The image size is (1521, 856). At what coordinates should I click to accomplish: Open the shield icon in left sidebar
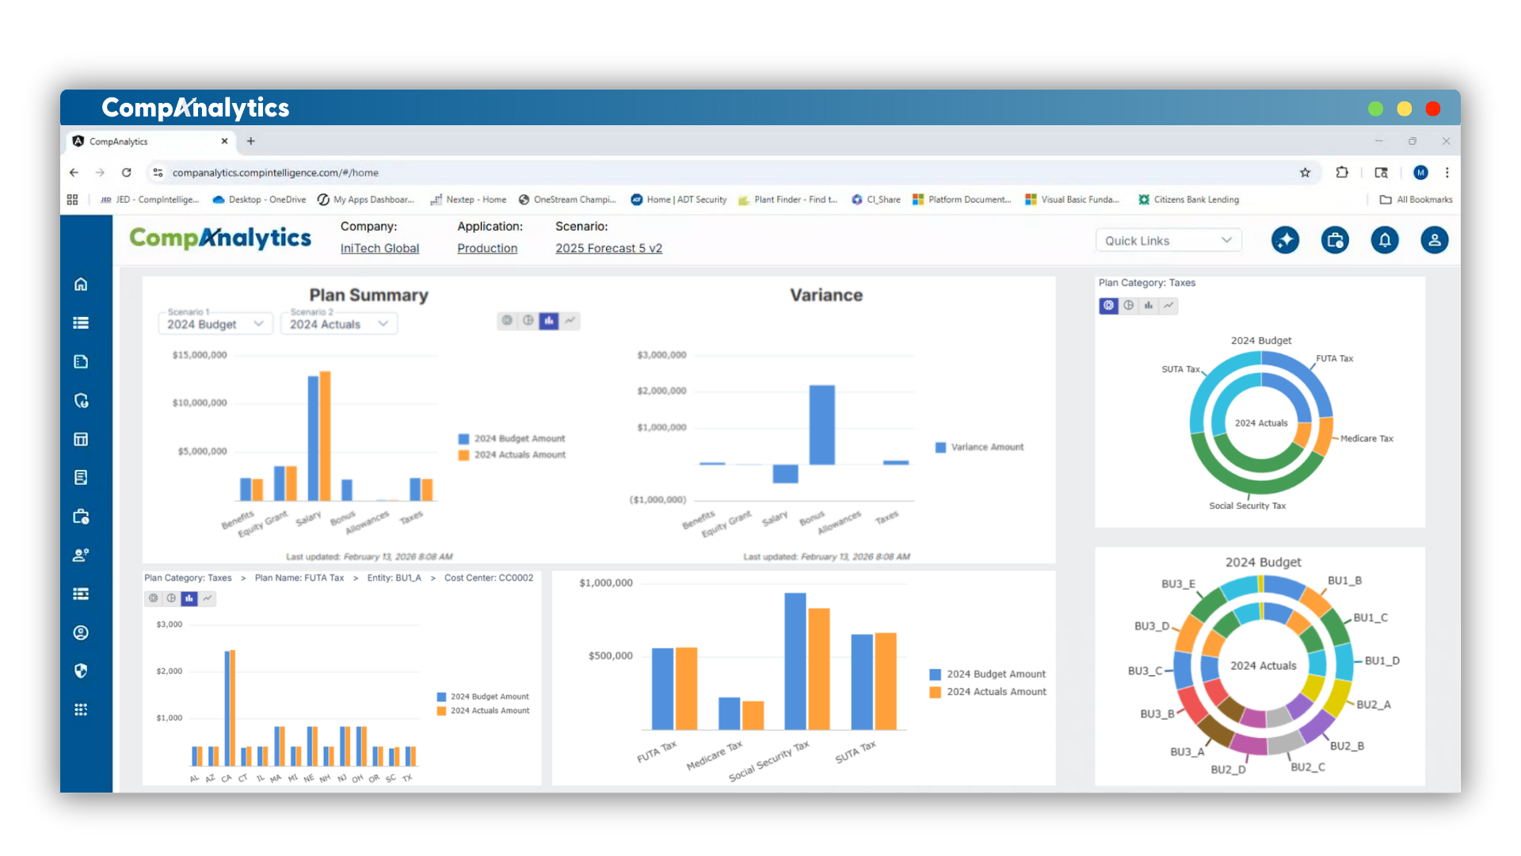click(x=81, y=671)
